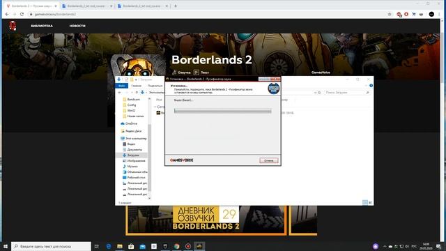Select Этот компьютер in the Explorer sidebar

coord(133,138)
